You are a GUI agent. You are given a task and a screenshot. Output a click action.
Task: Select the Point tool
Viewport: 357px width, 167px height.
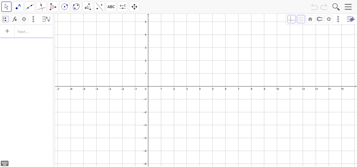pos(18,7)
